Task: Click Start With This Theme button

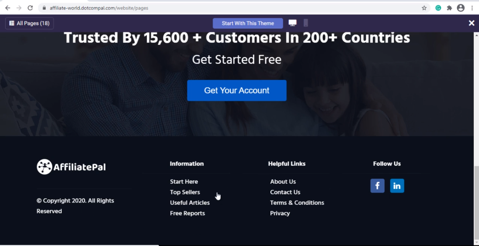Action: 248,23
